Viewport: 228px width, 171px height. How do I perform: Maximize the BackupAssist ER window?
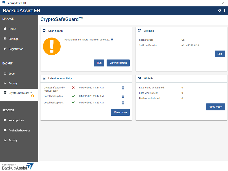(213, 3)
